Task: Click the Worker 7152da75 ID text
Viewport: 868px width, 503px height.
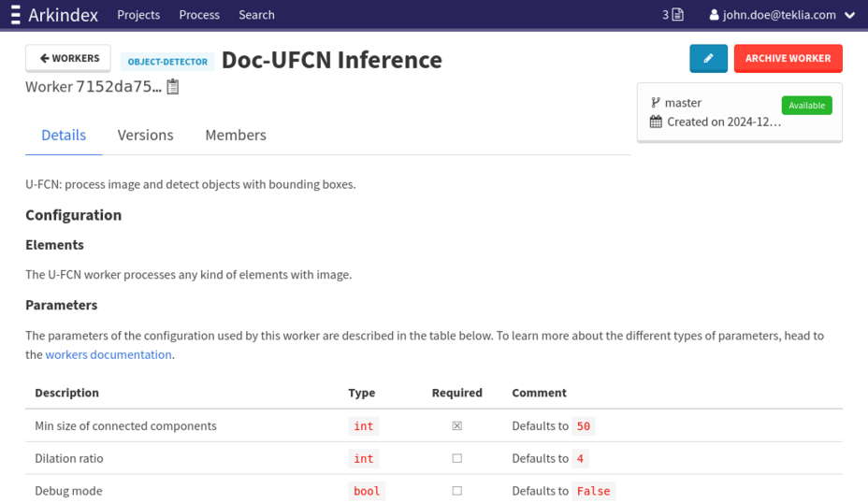Action: pyautogui.click(x=94, y=87)
